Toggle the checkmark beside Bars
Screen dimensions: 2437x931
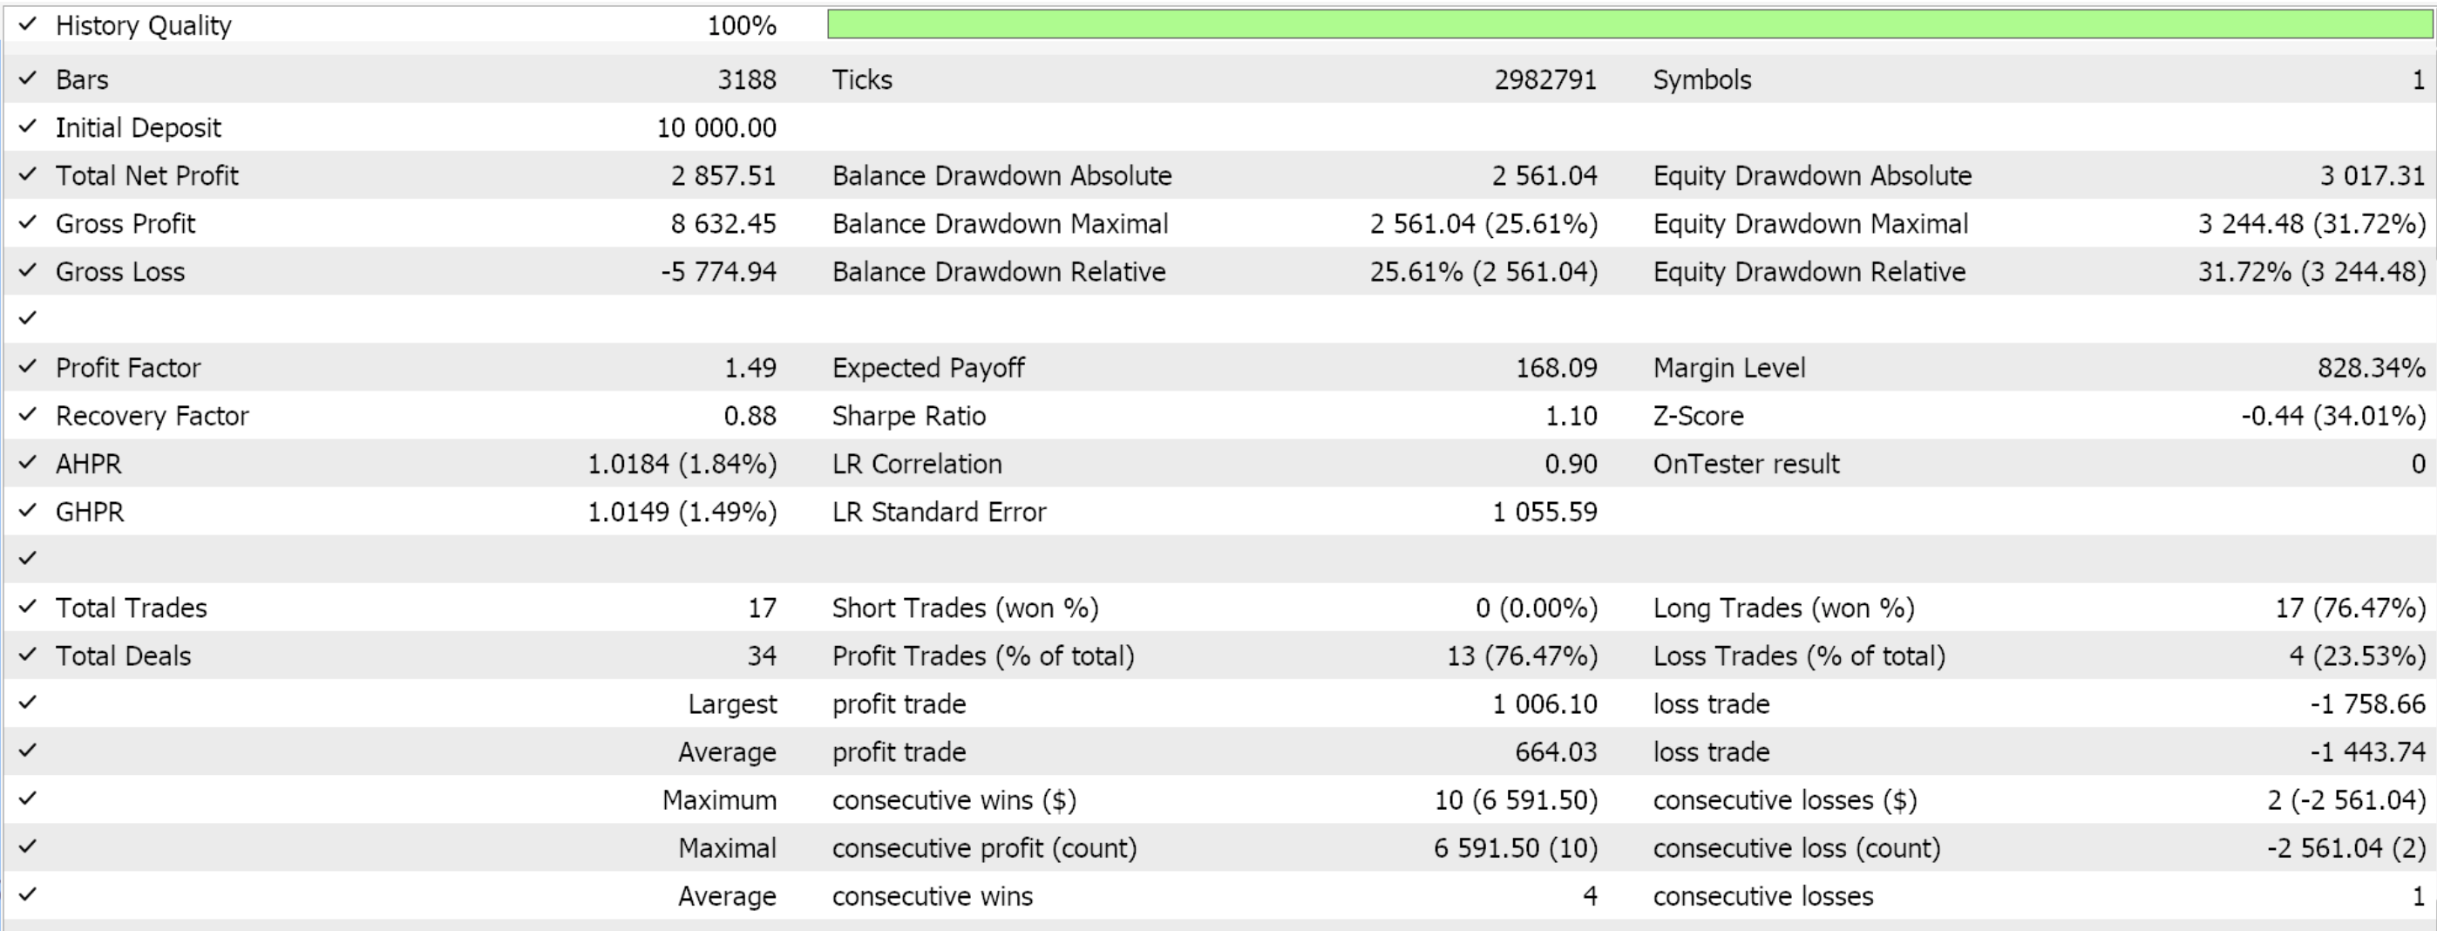[x=27, y=78]
